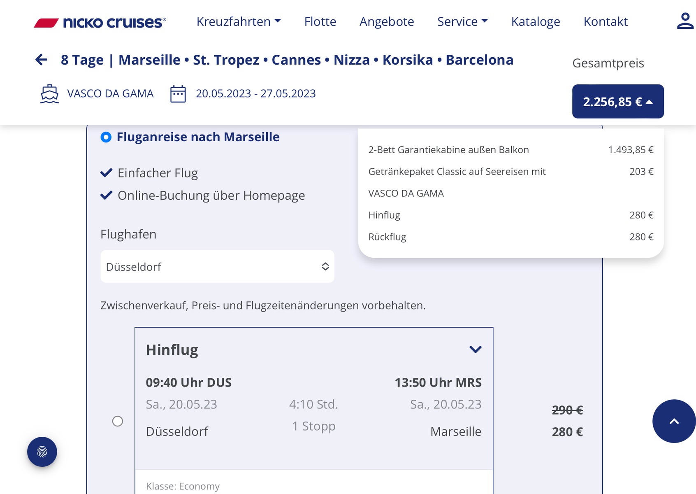
Task: Collapse the 2.256,85 € total price breakdown
Action: (617, 102)
